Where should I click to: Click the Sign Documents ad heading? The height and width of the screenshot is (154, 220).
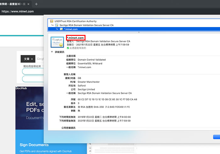point(34,145)
